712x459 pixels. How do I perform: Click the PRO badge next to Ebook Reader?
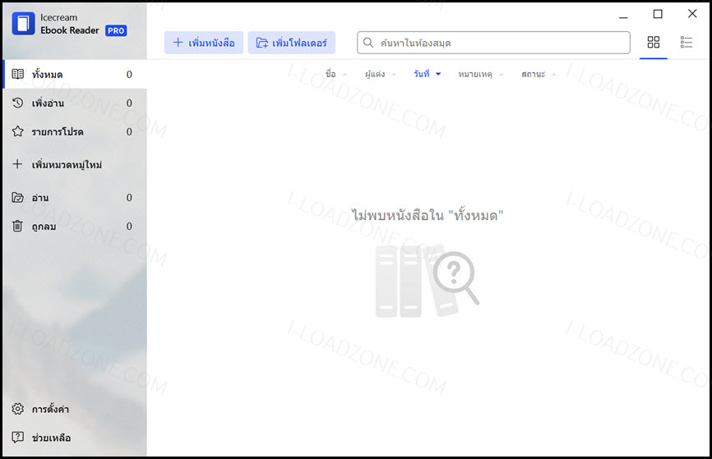116,31
